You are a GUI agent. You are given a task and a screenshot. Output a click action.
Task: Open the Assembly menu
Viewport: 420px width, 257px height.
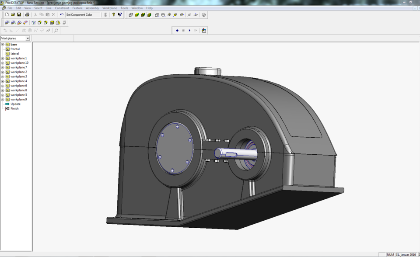point(92,7)
